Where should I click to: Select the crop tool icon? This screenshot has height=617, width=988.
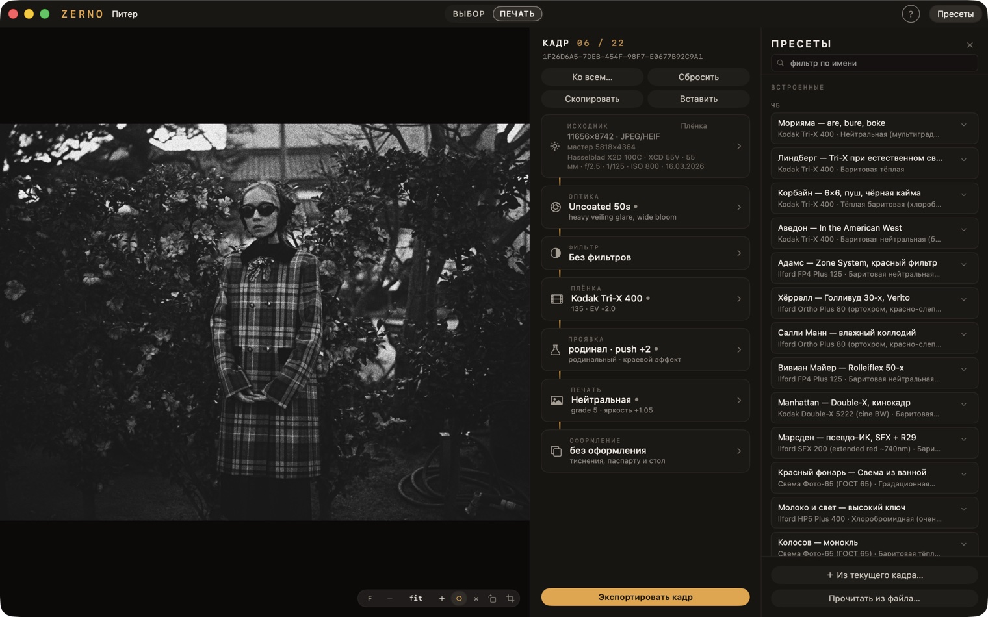point(510,598)
